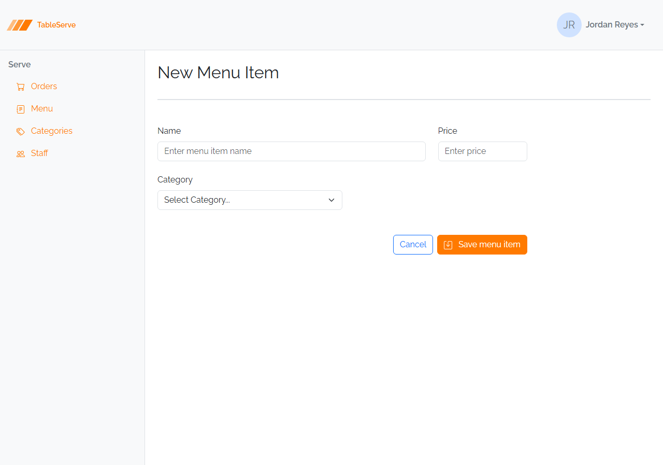Focus the Enter price input field
663x465 pixels.
pos(483,151)
